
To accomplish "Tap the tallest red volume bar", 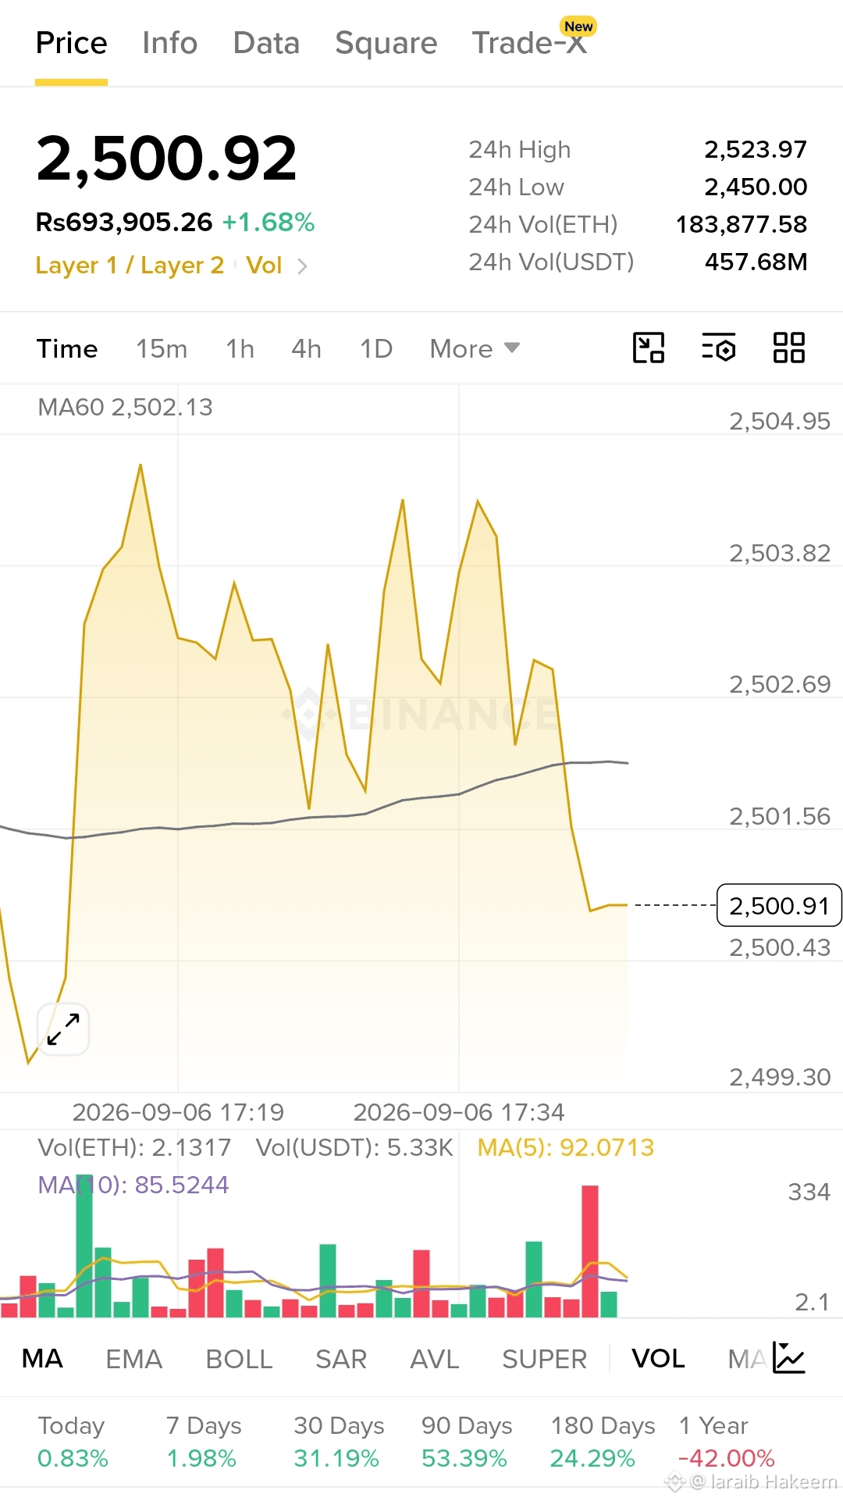I will click(x=590, y=1251).
